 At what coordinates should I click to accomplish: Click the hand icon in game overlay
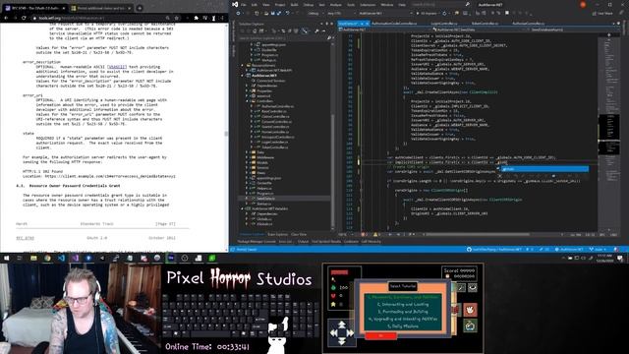click(x=470, y=310)
